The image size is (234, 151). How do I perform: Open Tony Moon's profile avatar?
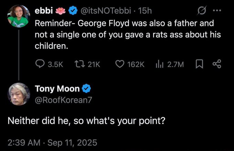pyautogui.click(x=18, y=94)
